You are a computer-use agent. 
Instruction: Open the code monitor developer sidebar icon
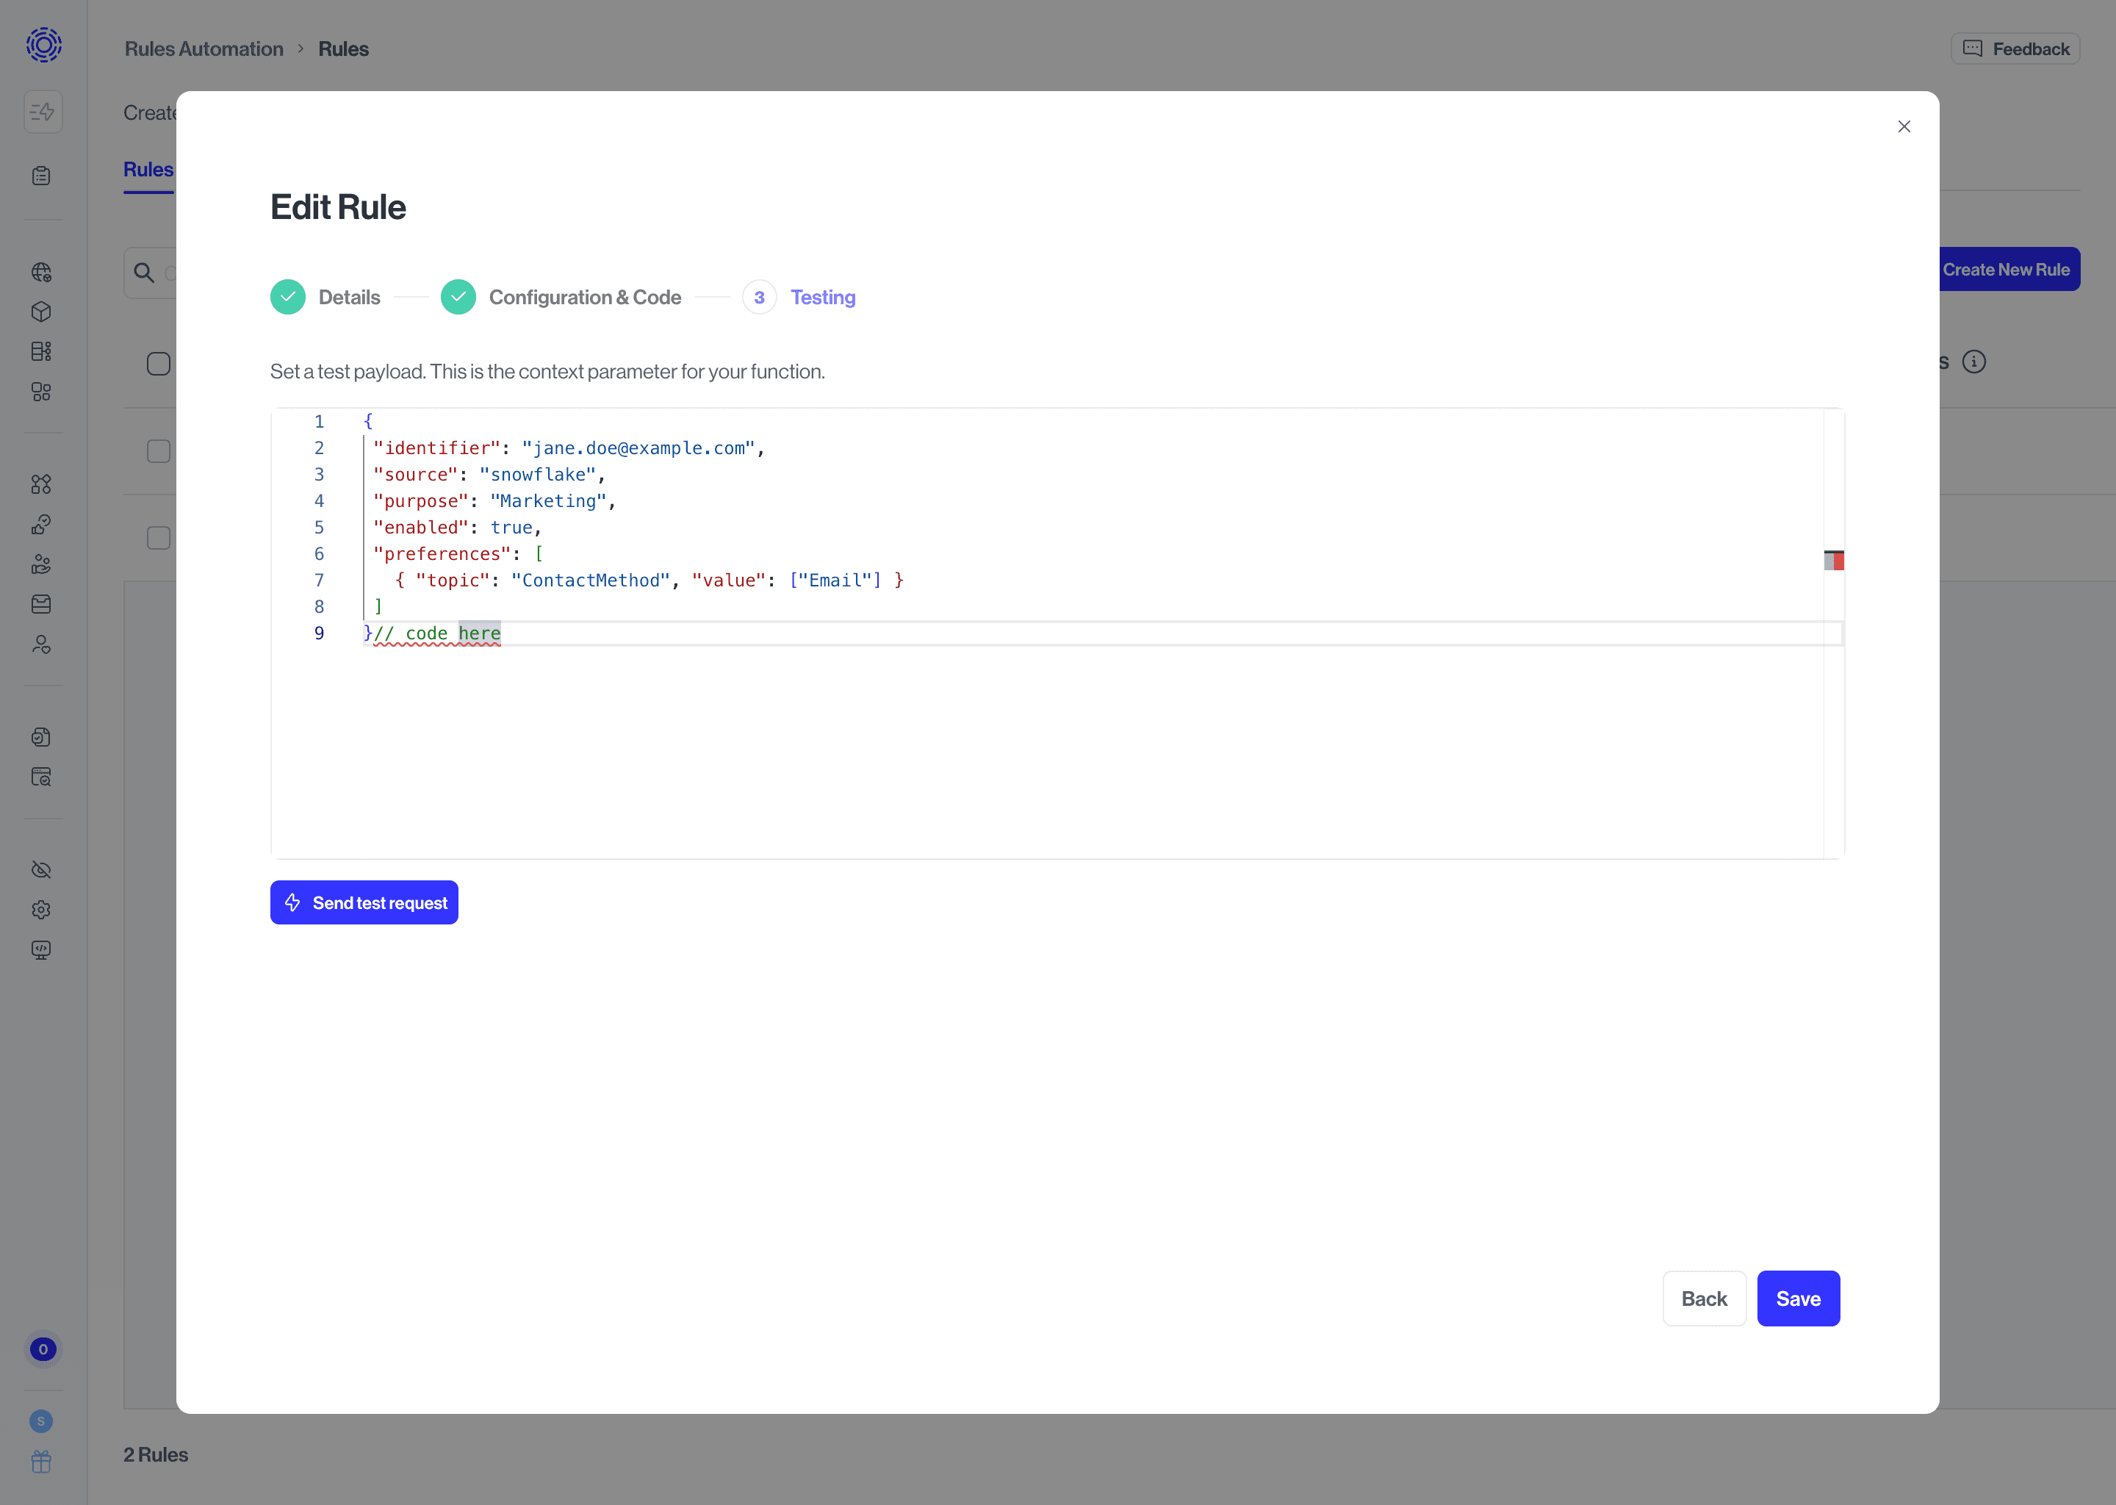pyautogui.click(x=40, y=950)
